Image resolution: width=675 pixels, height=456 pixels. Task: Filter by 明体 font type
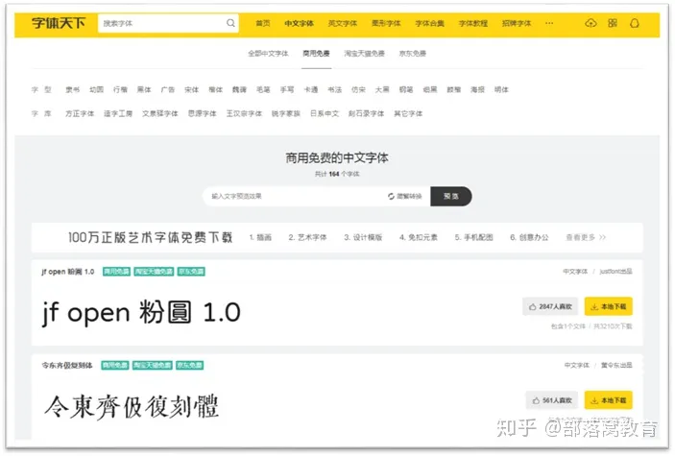click(501, 89)
